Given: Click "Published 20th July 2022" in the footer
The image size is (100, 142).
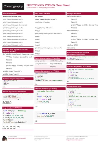Looking at the screenshot, I should (x=41, y=137).
